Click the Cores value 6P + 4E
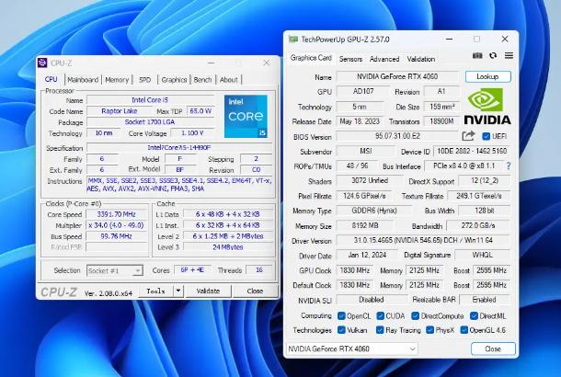This screenshot has height=377, width=561. (x=192, y=270)
